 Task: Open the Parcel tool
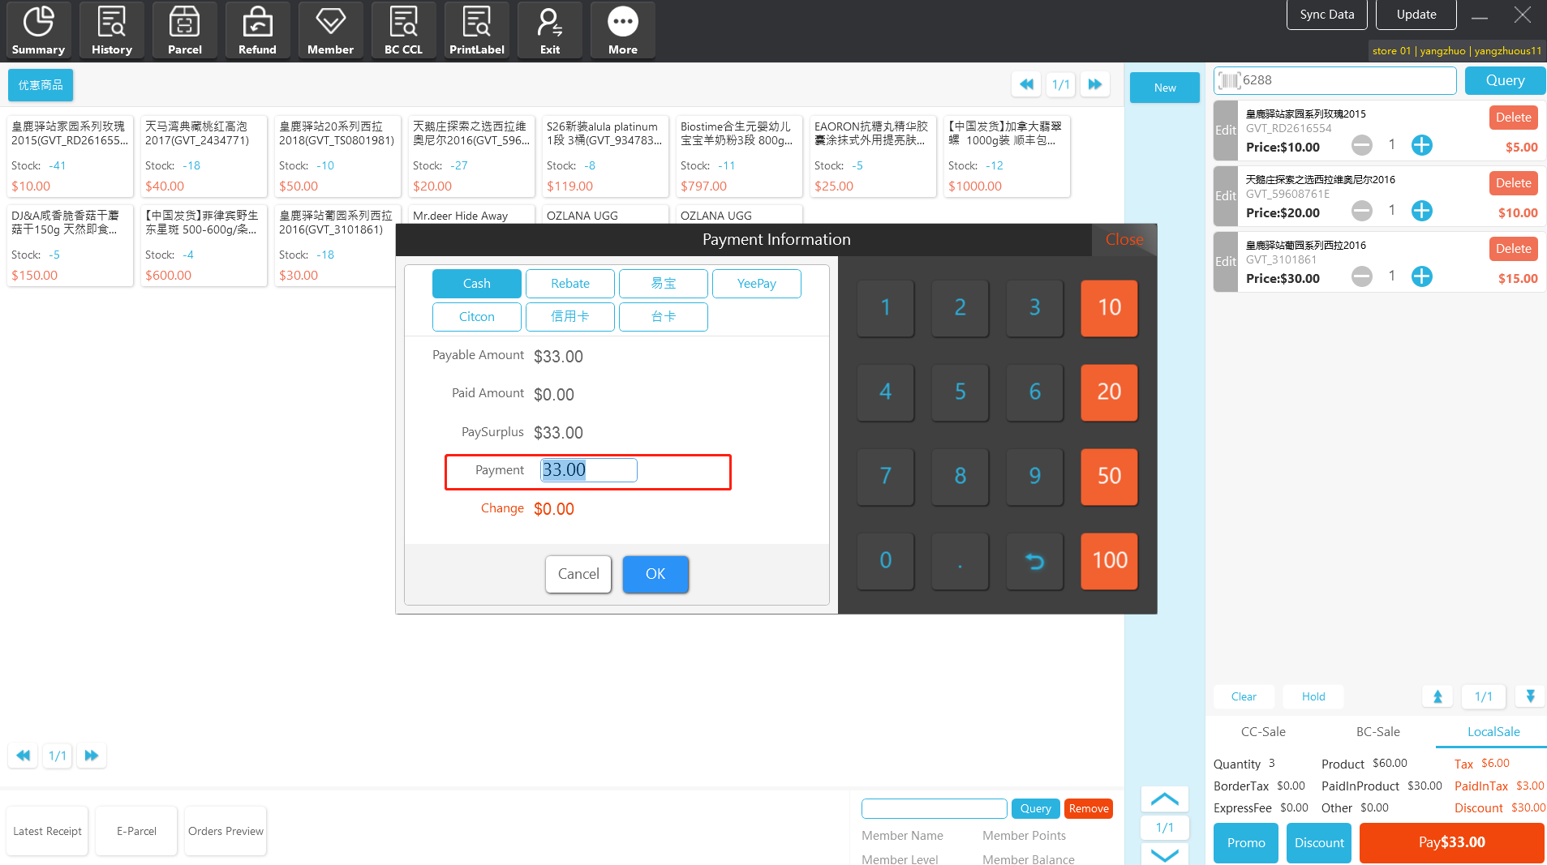[x=184, y=30]
